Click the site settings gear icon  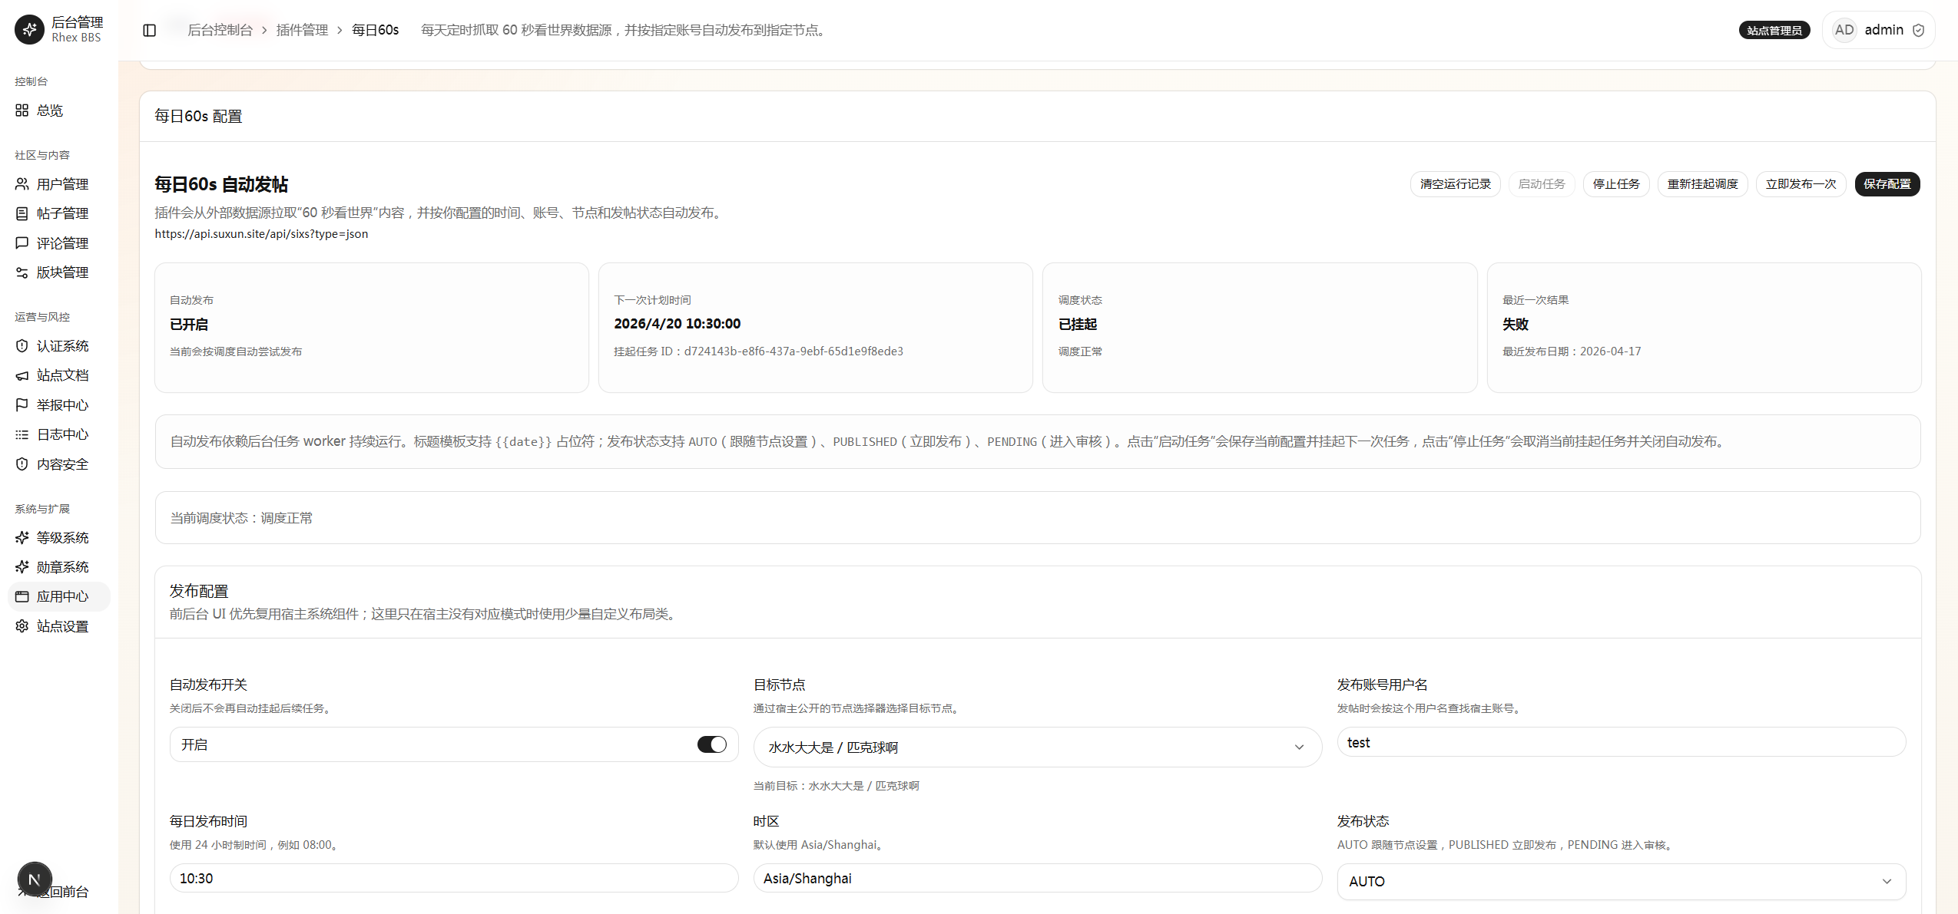point(22,626)
